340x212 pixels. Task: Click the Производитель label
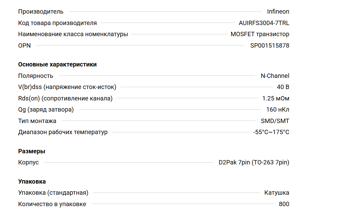pyautogui.click(x=41, y=12)
